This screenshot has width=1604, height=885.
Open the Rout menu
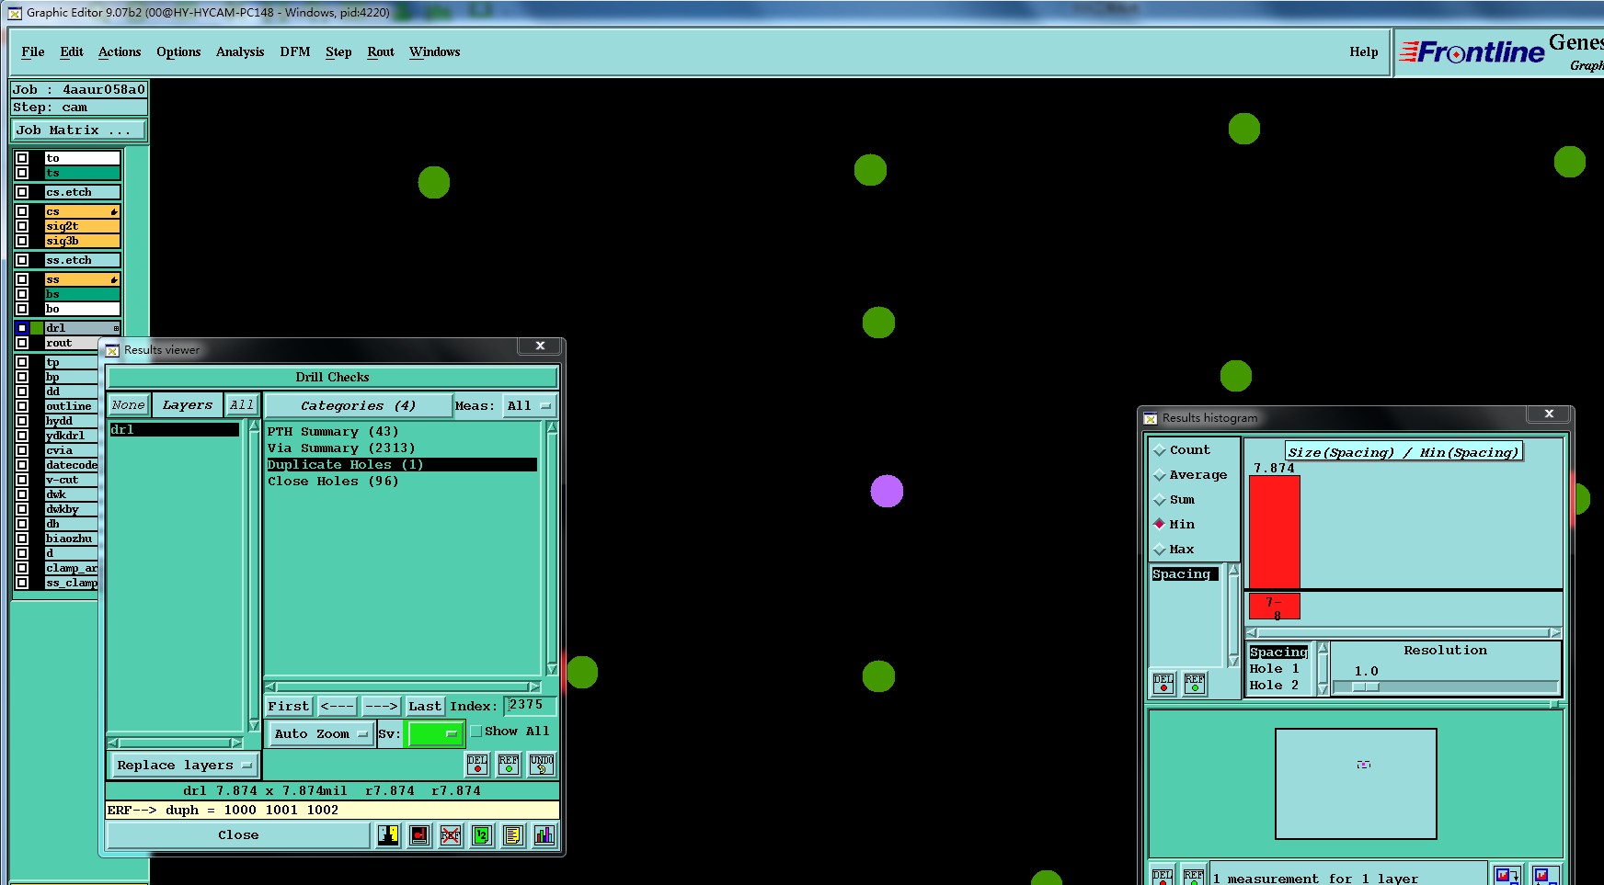click(381, 51)
